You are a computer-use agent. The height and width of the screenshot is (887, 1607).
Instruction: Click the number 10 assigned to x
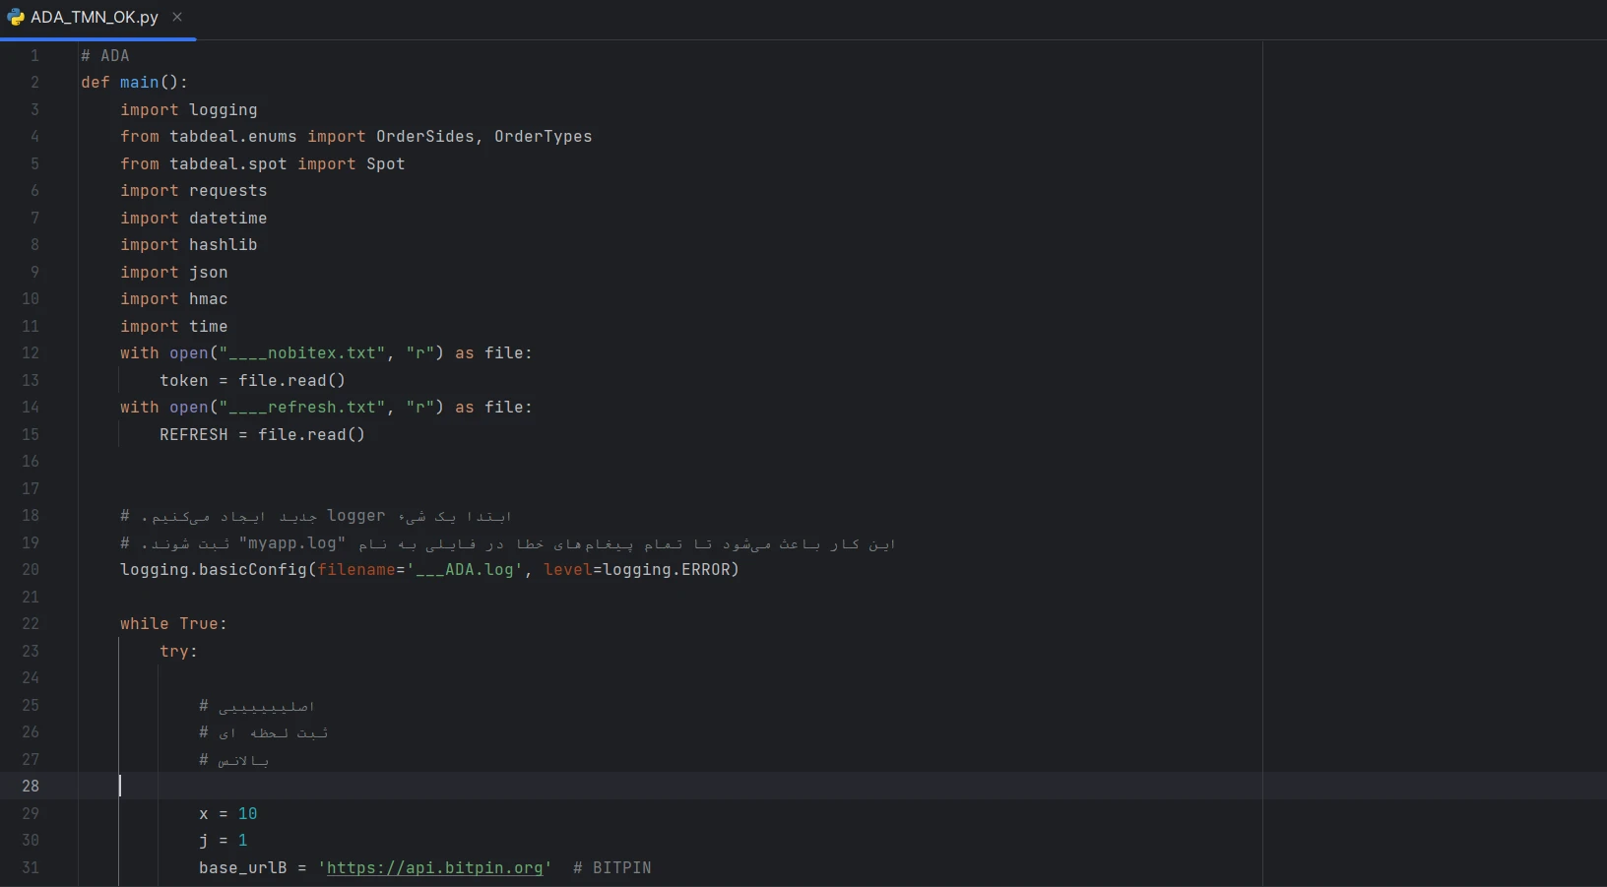[x=247, y=813]
